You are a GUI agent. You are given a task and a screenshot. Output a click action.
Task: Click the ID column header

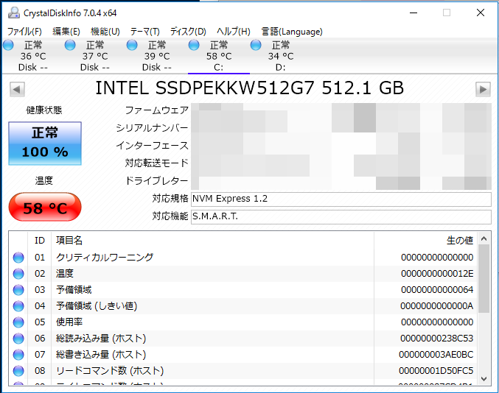click(x=40, y=241)
